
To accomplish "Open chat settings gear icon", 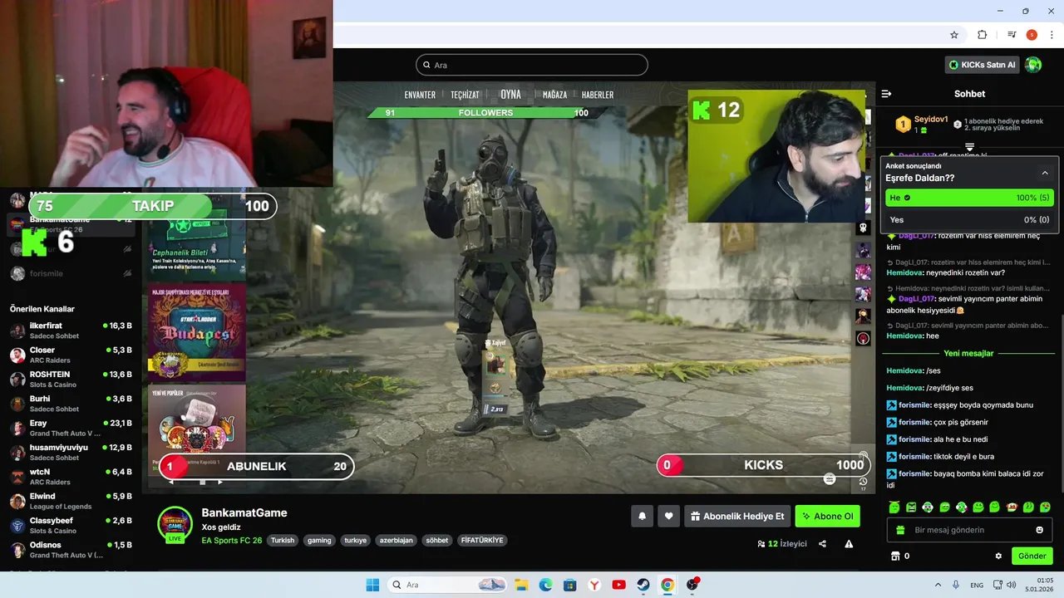I will [998, 556].
